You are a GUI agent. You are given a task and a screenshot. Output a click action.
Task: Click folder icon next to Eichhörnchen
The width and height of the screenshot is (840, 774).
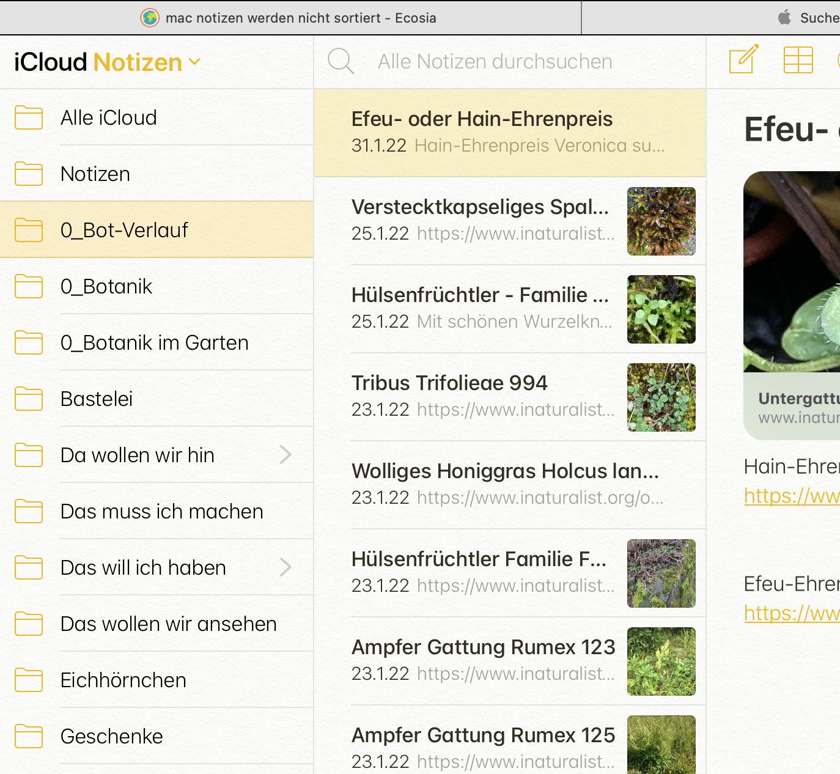pos(29,680)
